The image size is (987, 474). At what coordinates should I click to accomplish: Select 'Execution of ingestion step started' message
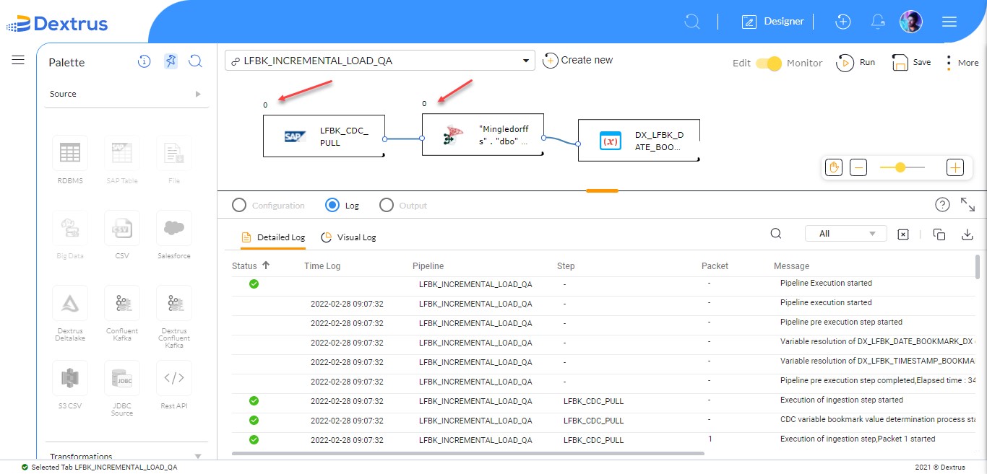842,400
